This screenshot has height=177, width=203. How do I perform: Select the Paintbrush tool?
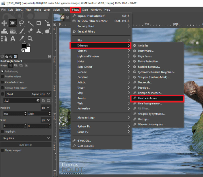(21, 31)
